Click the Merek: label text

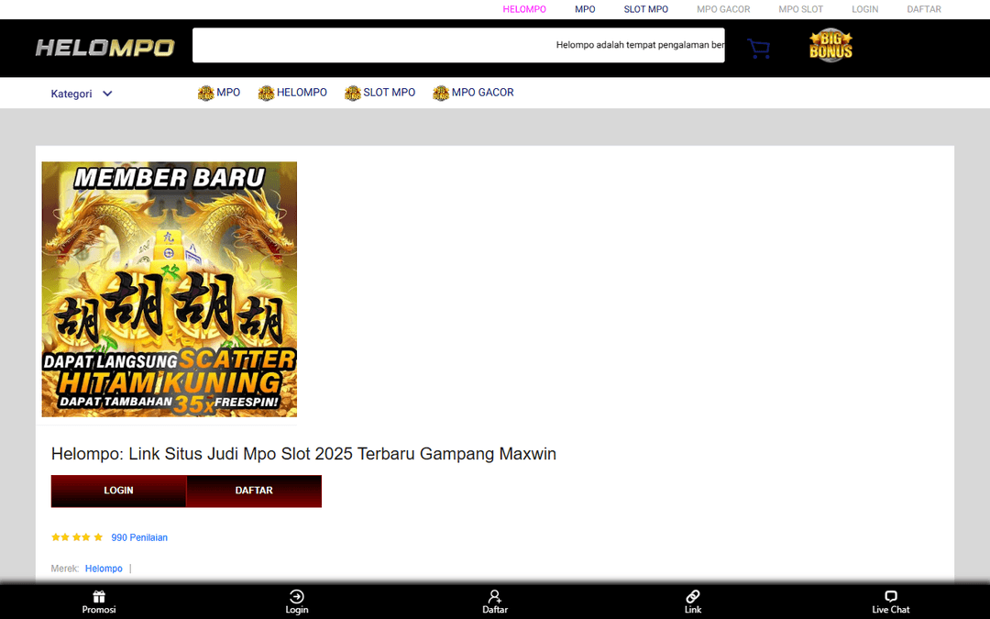coord(65,569)
